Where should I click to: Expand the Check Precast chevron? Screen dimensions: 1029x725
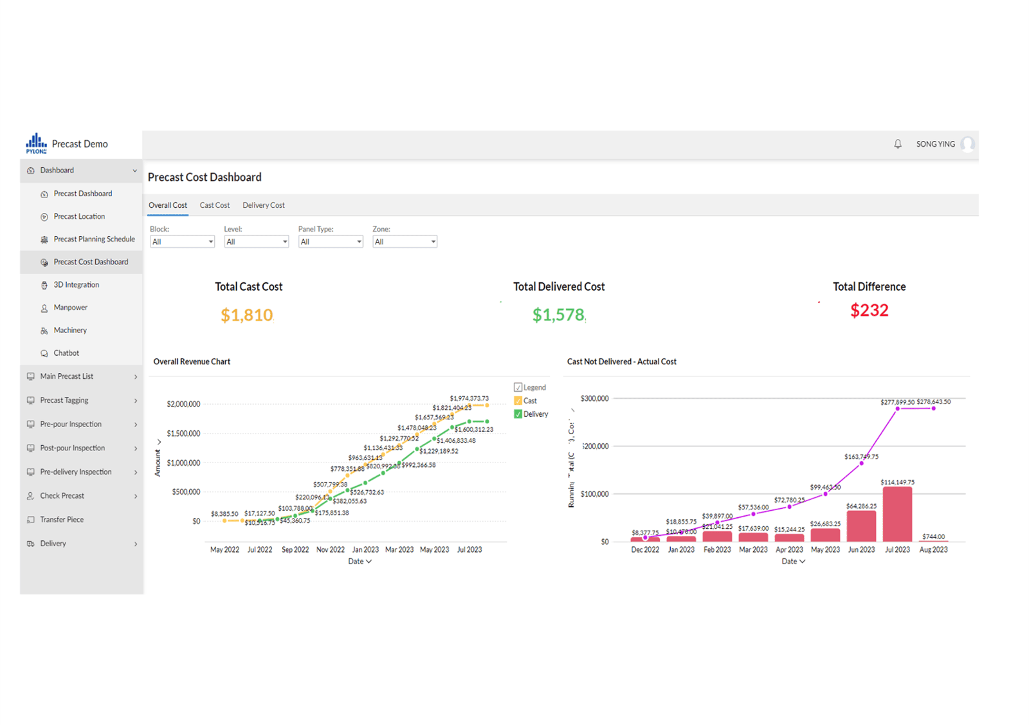[136, 496]
